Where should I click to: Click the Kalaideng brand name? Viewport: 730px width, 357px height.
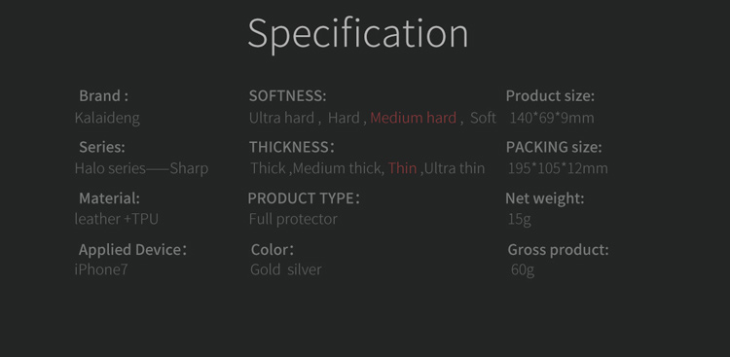point(107,119)
